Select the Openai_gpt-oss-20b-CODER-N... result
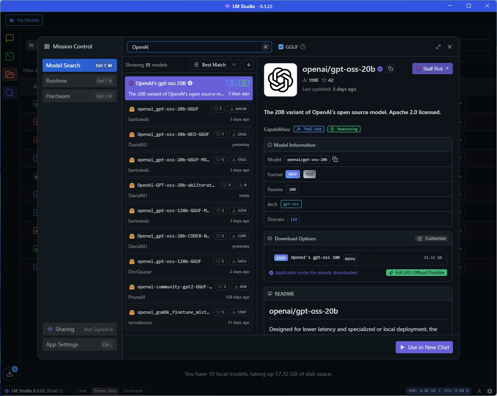The width and height of the screenshot is (497, 396). [189, 241]
